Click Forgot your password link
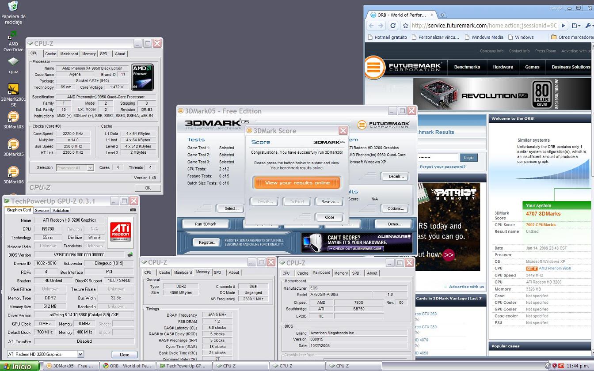594x371 pixels. point(442,167)
